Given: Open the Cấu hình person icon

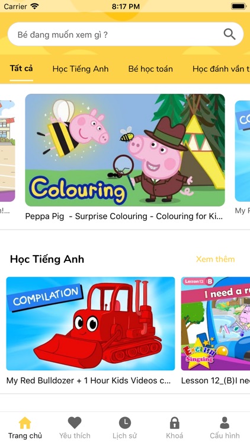Looking at the screenshot, I should pos(225,423).
